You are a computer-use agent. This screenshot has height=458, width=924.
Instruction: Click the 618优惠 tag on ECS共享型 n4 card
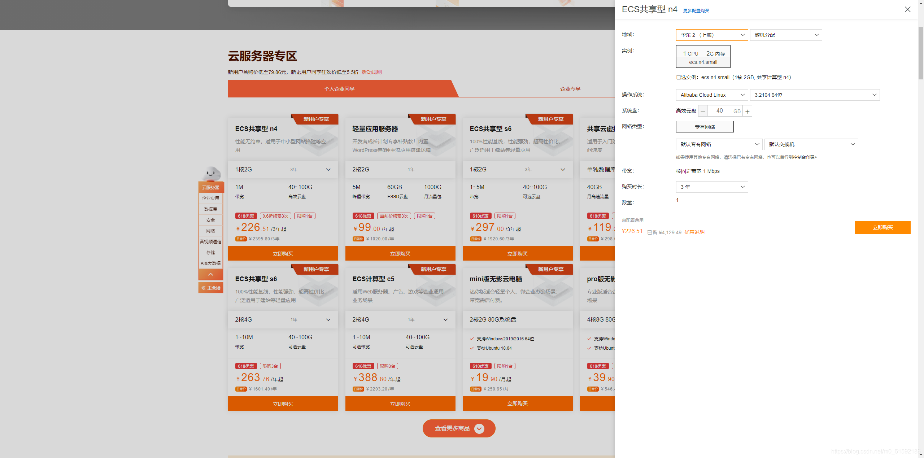pos(246,216)
